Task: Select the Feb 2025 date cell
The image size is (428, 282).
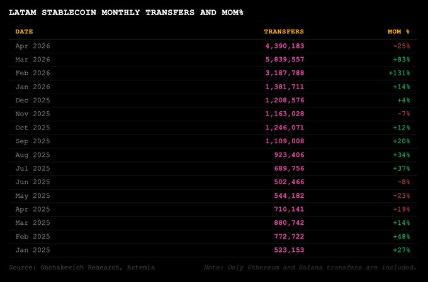Action: (x=33, y=236)
